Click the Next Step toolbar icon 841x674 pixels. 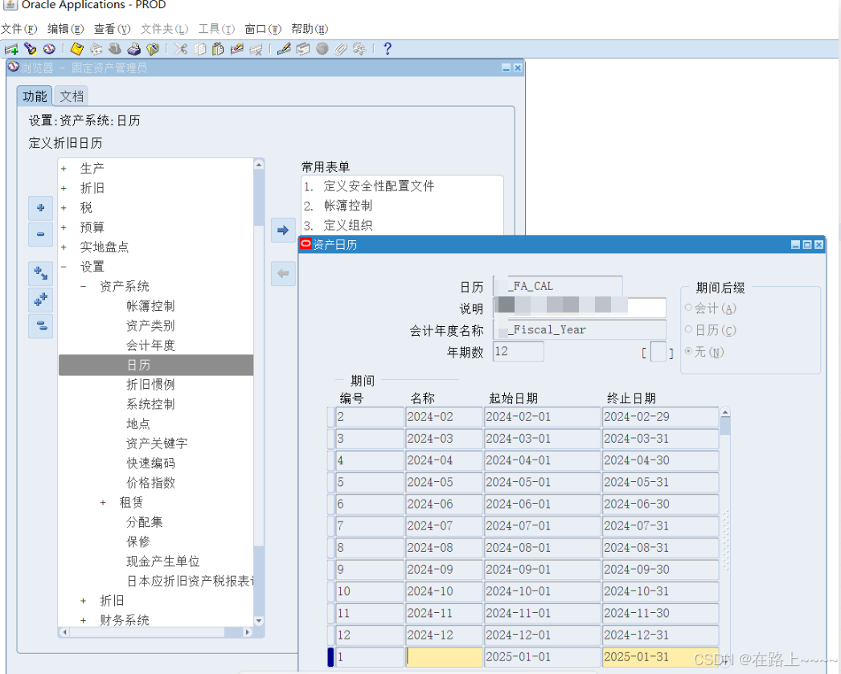[x=96, y=49]
